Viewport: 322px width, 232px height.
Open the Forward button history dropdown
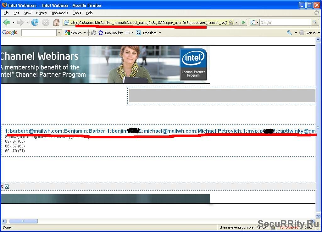[28, 22]
